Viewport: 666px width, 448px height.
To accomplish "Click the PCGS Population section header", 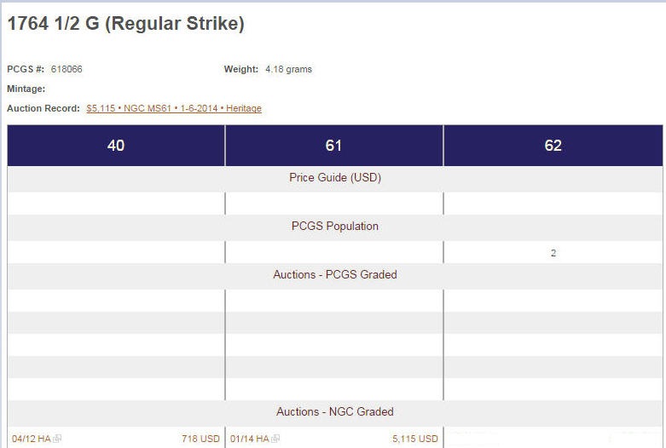I will coord(334,227).
